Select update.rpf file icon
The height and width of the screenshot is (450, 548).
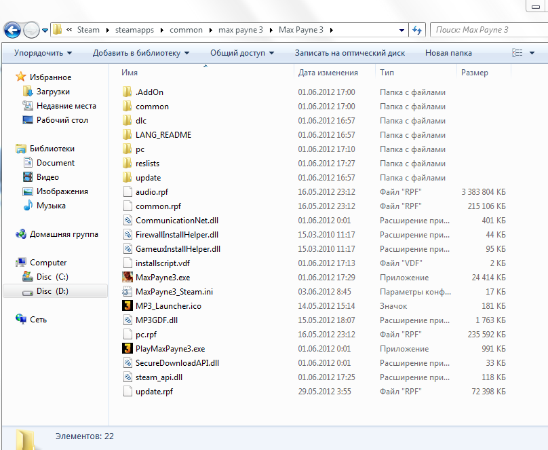coord(128,392)
